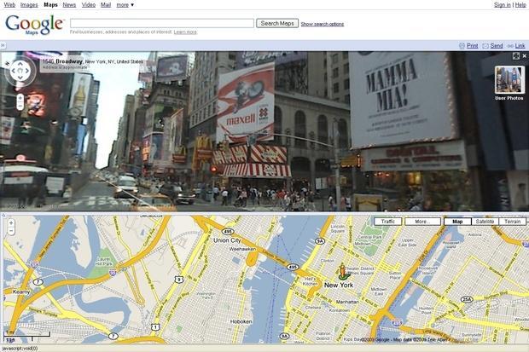The height and width of the screenshot is (352, 529).
Task: Pan Street View up with compass arrow
Action: (20, 63)
